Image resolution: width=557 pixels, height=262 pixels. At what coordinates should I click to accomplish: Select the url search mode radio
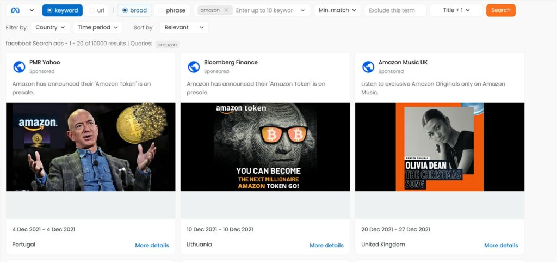click(97, 10)
